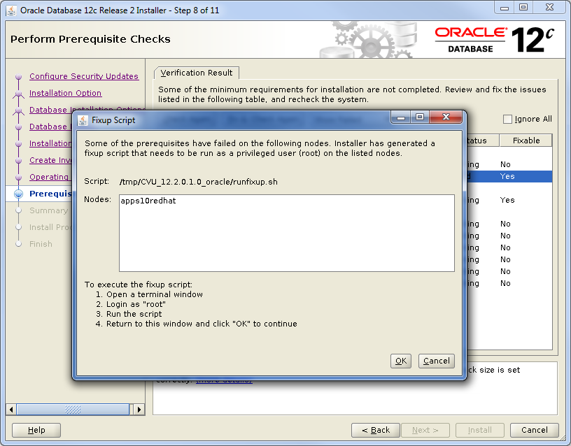
Task: Click the step bullet beside Configure Security Updates
Action: 19,77
